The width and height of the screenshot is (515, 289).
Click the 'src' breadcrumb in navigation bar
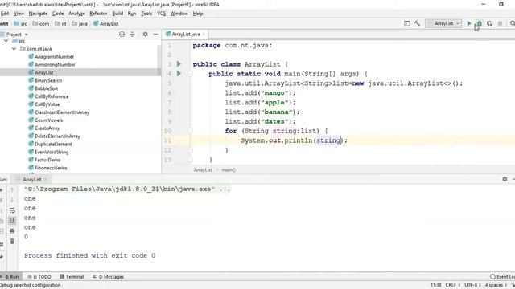pyautogui.click(x=21, y=23)
